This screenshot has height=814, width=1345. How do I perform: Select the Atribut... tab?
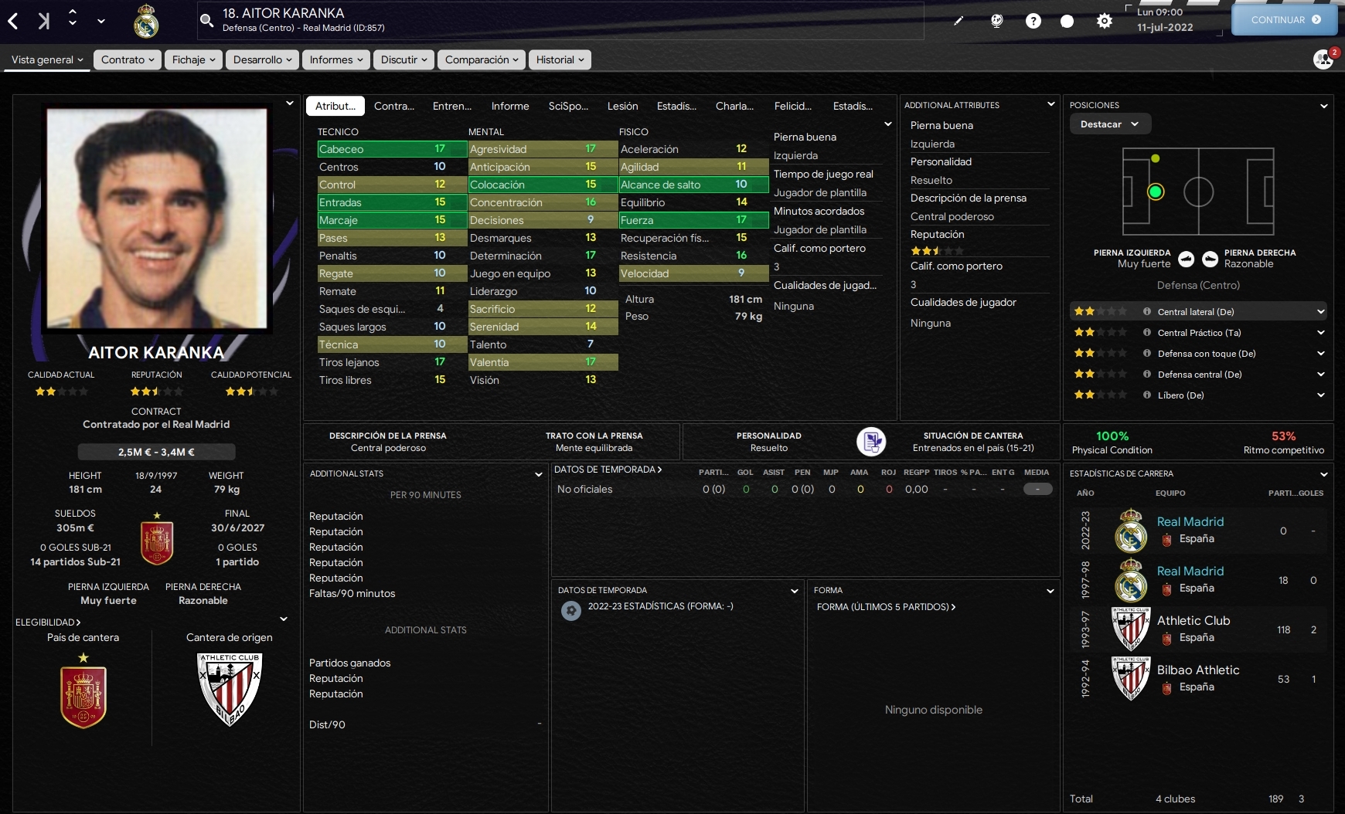[x=335, y=106]
